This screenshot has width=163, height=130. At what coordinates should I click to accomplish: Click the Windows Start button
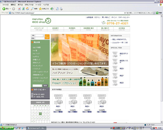[x=7, y=128]
